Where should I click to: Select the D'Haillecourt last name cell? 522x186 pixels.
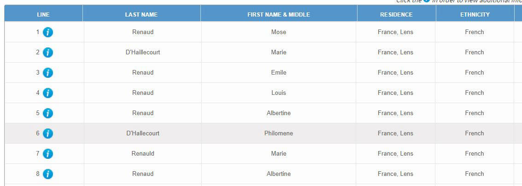tap(143, 52)
